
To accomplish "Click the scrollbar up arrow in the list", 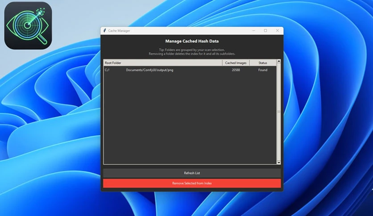I will tap(279, 61).
